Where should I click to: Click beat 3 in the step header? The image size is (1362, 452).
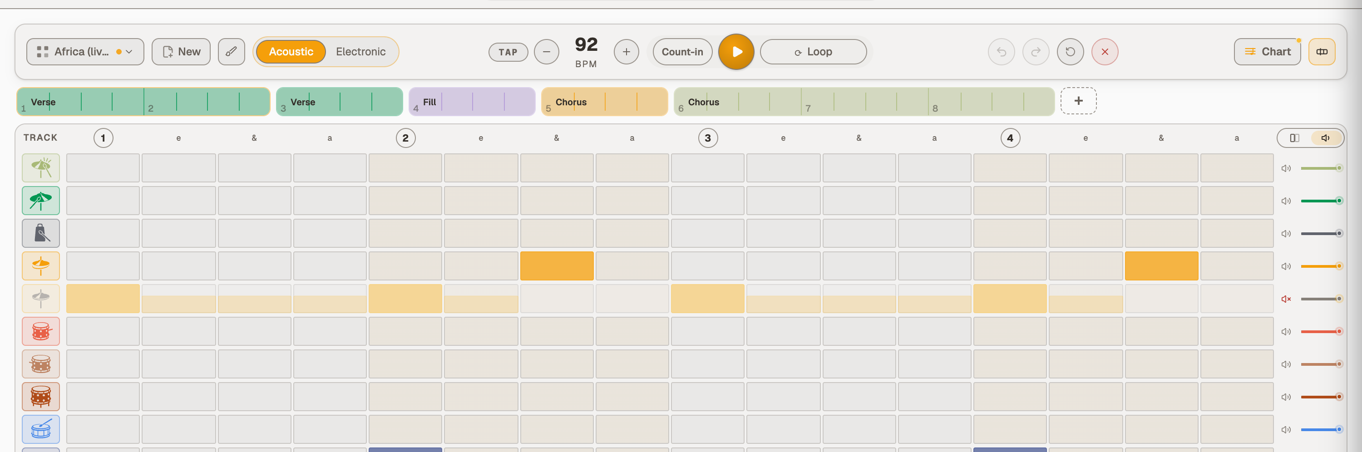pyautogui.click(x=708, y=138)
